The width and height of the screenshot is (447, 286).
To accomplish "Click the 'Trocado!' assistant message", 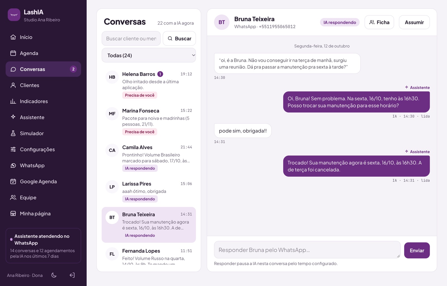I will (356, 166).
